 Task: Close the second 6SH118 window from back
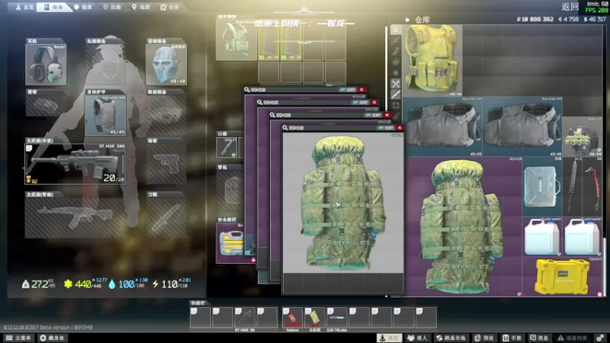(x=374, y=102)
